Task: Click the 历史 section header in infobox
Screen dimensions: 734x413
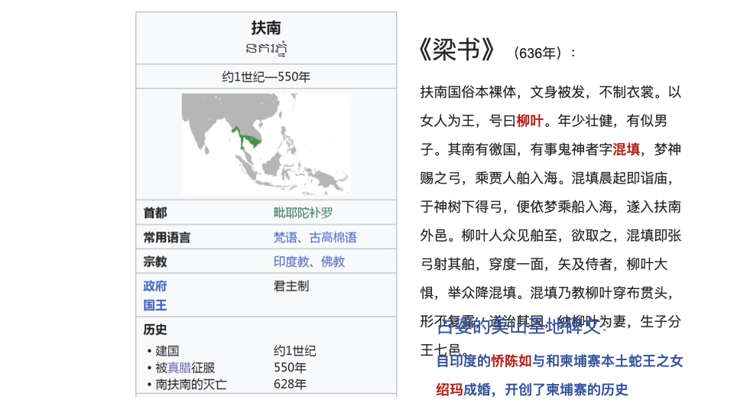Action: (155, 330)
